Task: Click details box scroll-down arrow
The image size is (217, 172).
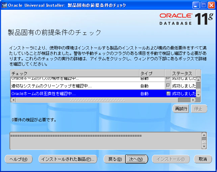Action: [x=204, y=146]
